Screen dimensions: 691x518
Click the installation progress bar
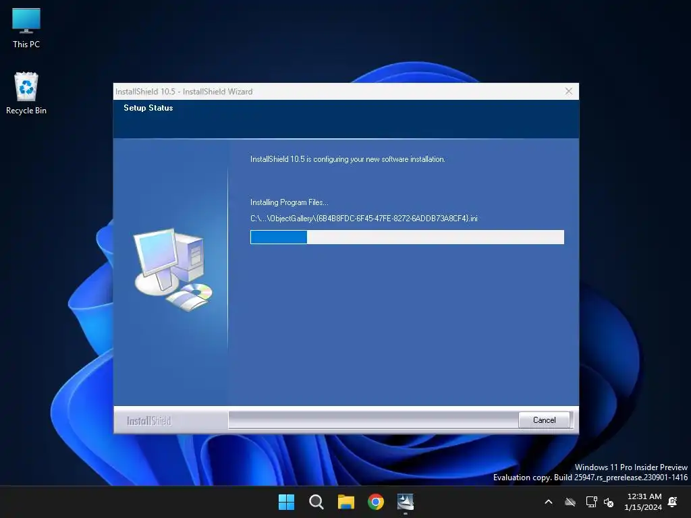(x=407, y=237)
